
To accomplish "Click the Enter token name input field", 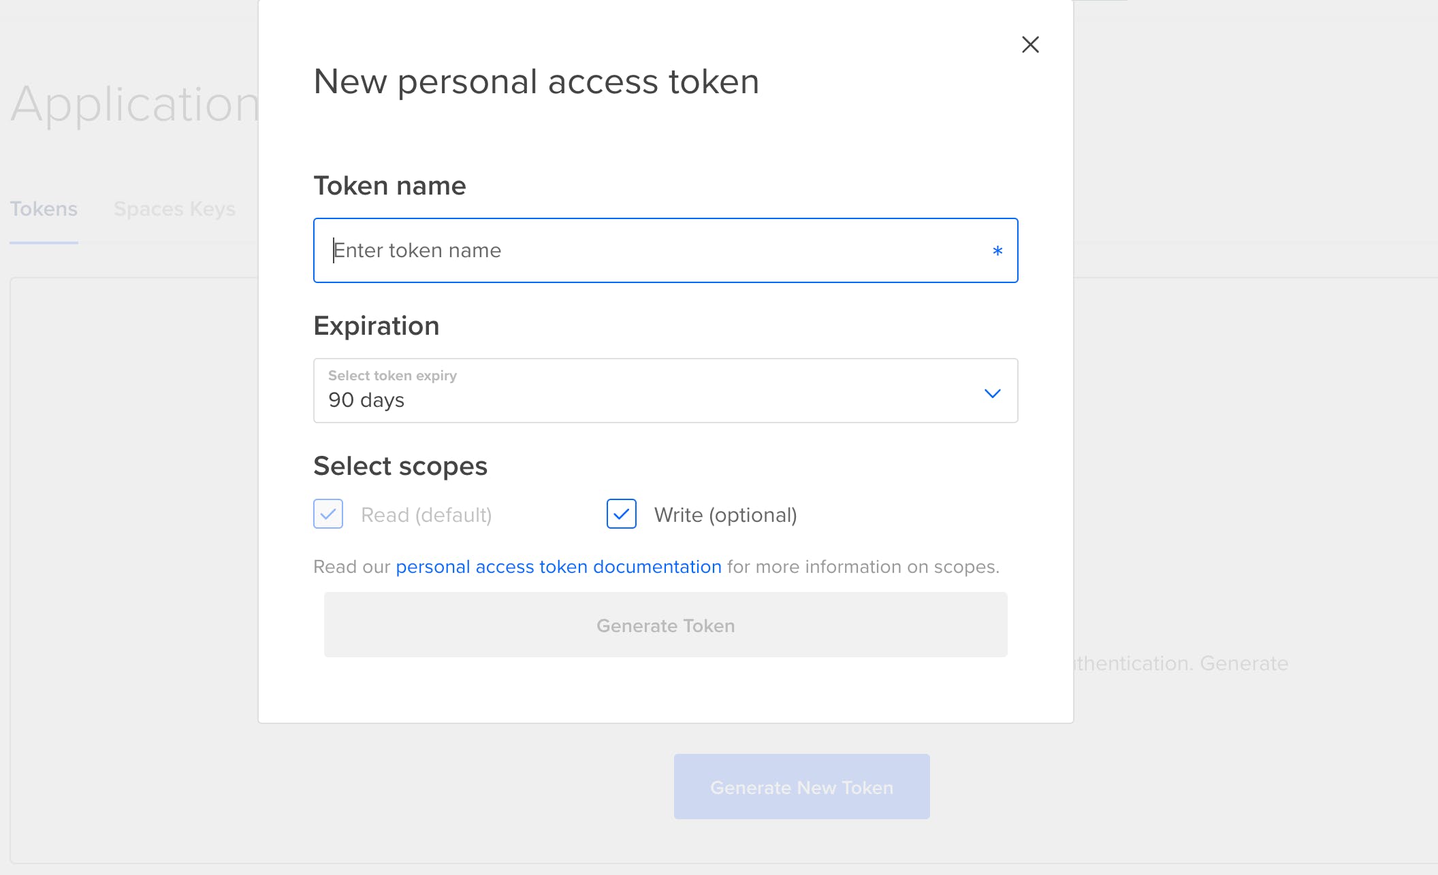I will point(654,250).
